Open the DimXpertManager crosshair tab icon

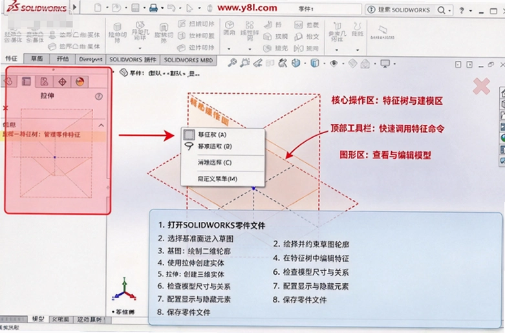(x=62, y=82)
